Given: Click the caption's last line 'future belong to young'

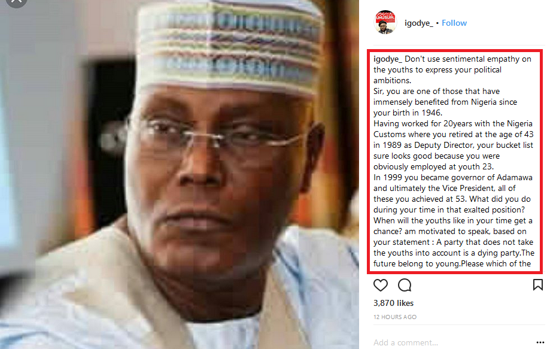Looking at the screenshot, I should [452, 264].
